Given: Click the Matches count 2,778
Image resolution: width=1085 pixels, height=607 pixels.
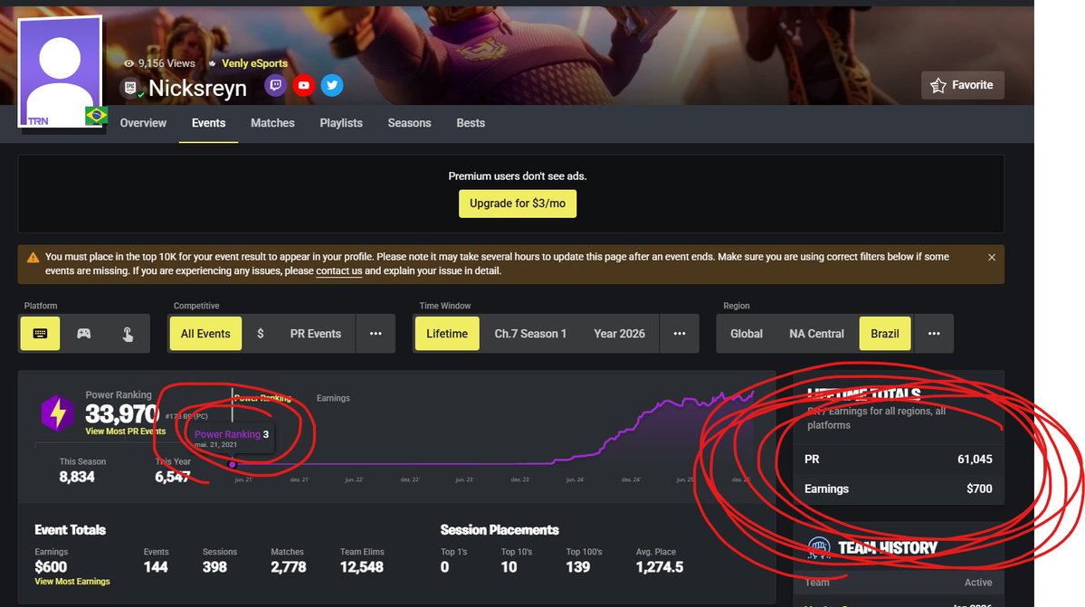Looking at the screenshot, I should (x=289, y=567).
